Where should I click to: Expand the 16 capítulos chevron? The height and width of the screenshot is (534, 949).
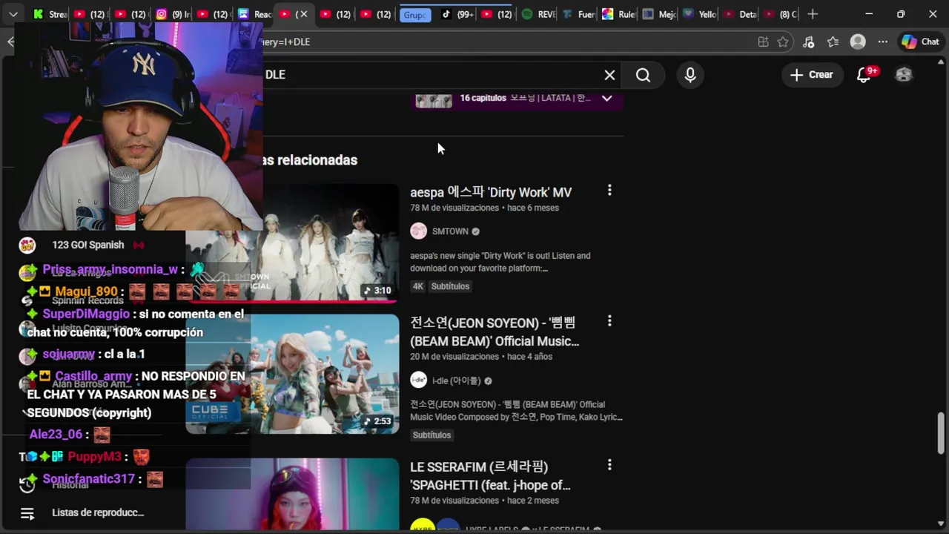pos(606,98)
